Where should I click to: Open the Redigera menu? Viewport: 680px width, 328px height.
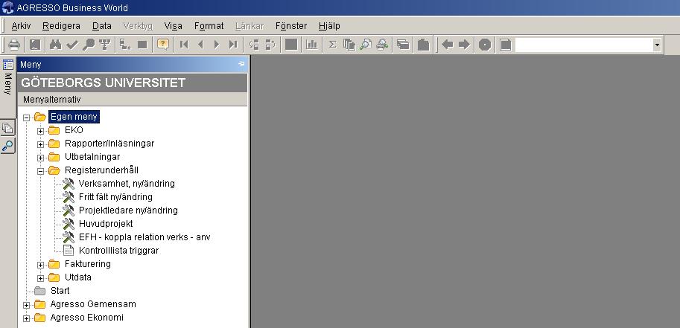(61, 26)
